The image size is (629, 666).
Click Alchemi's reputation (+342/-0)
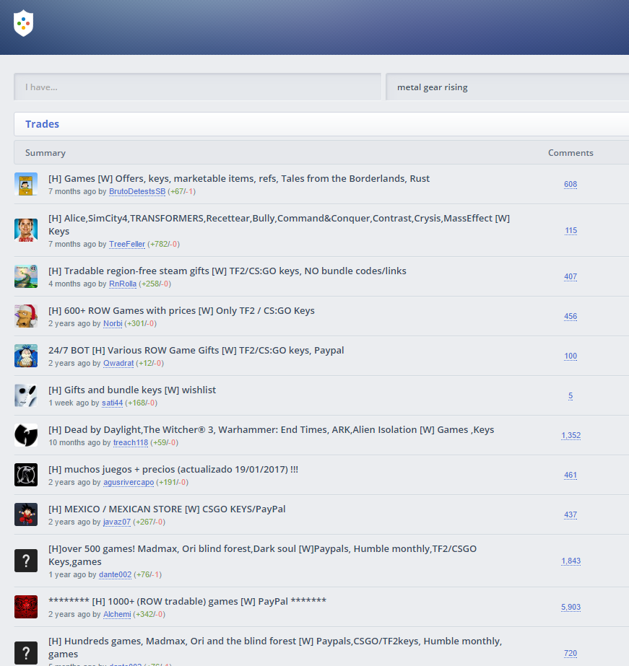point(149,615)
